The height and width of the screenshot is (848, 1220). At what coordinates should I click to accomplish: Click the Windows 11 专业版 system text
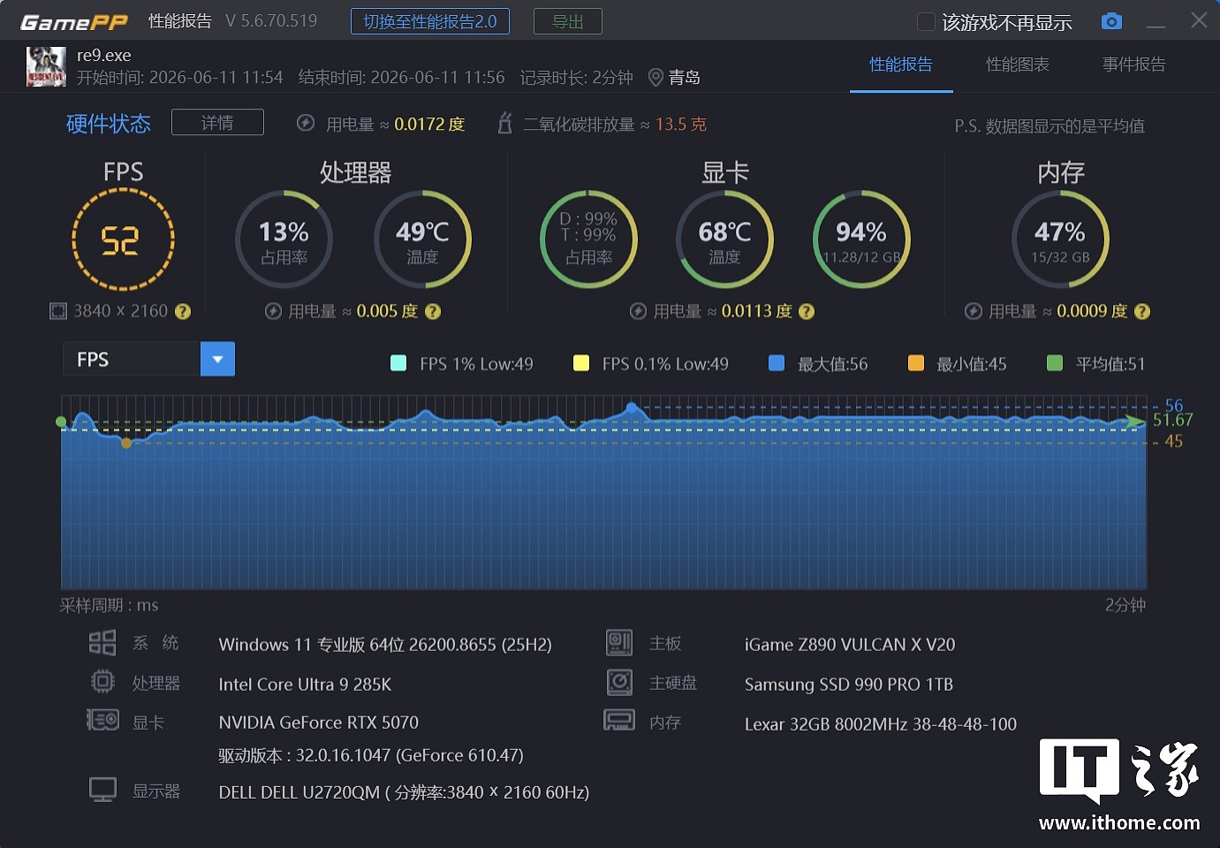tap(385, 645)
